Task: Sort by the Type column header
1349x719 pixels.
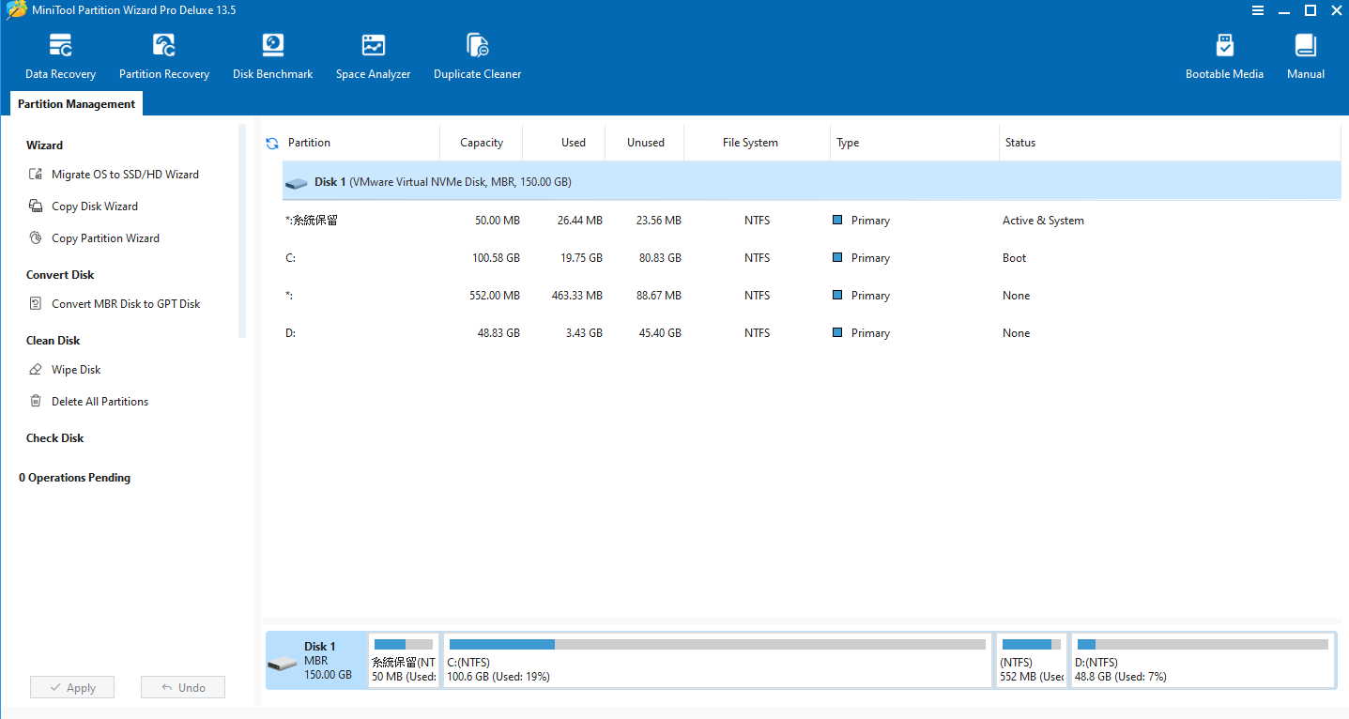Action: (914, 143)
